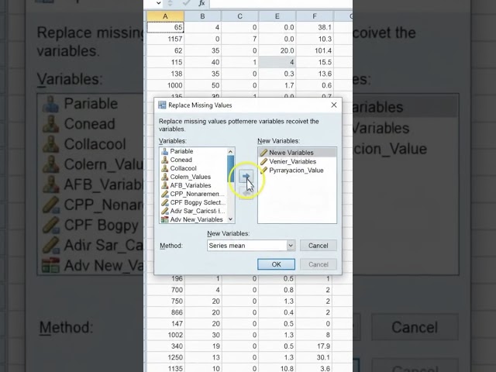Click the highlighted cell containing 4 in column E
496x372 pixels.
(x=277, y=62)
